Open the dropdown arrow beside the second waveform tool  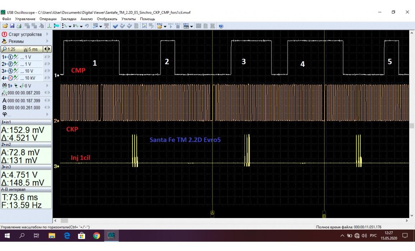81,26
